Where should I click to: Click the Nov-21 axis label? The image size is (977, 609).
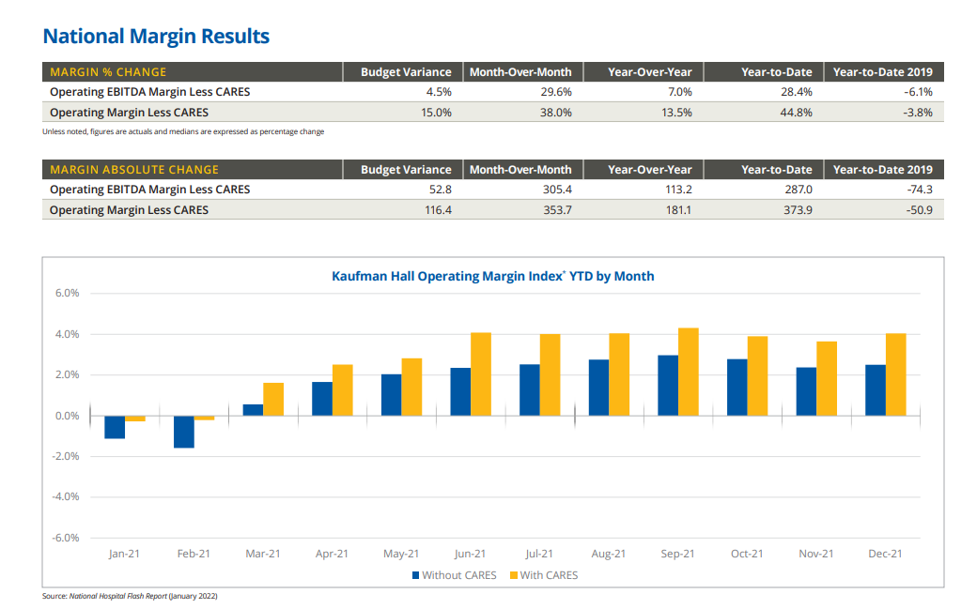[x=815, y=554]
